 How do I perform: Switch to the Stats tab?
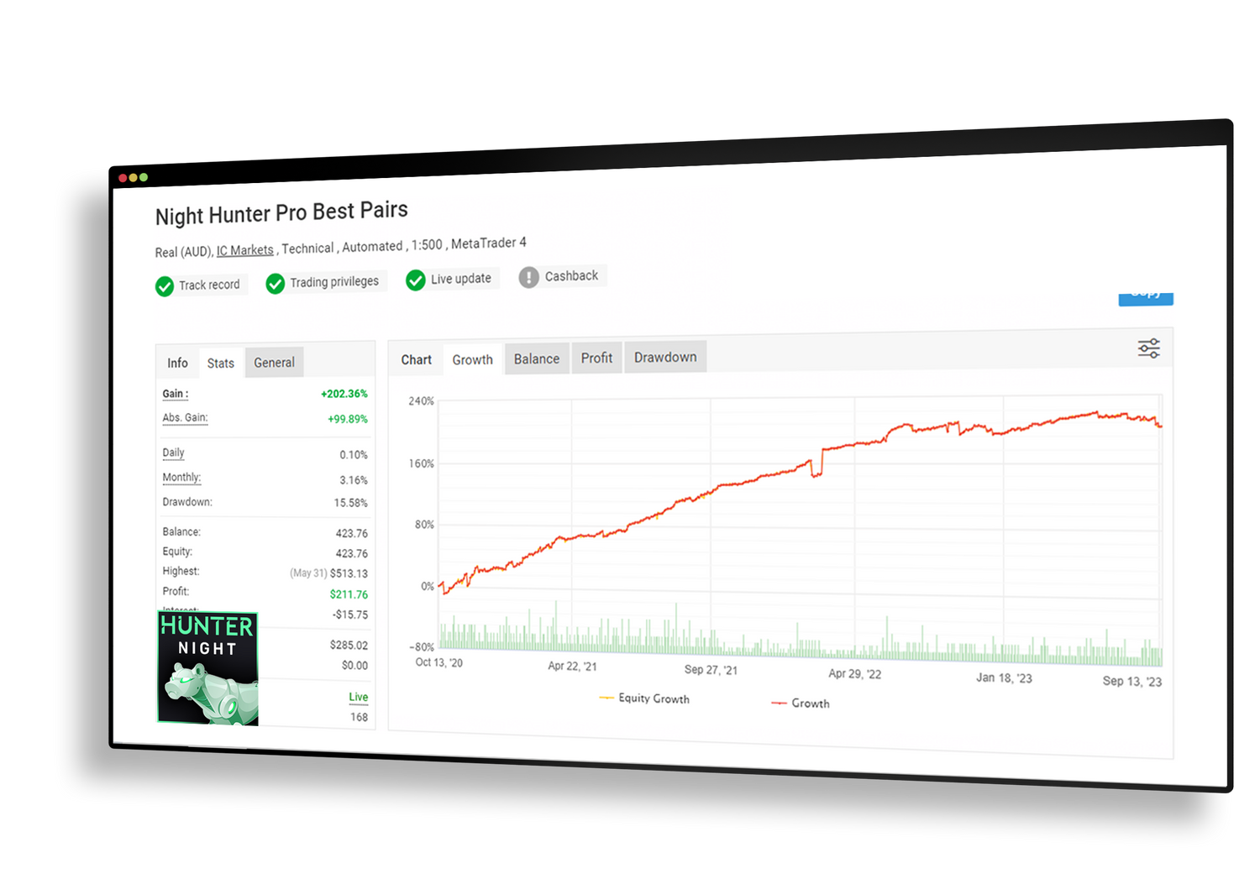pyautogui.click(x=221, y=364)
